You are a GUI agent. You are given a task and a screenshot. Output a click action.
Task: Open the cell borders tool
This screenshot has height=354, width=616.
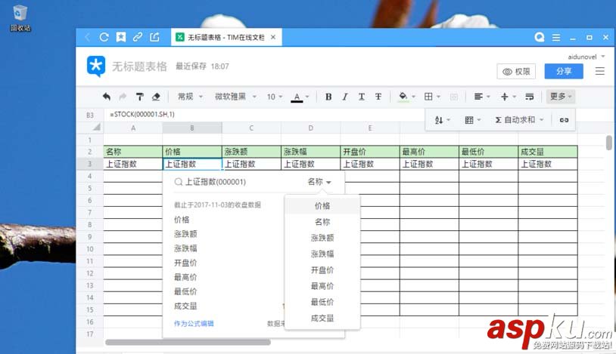(x=428, y=97)
